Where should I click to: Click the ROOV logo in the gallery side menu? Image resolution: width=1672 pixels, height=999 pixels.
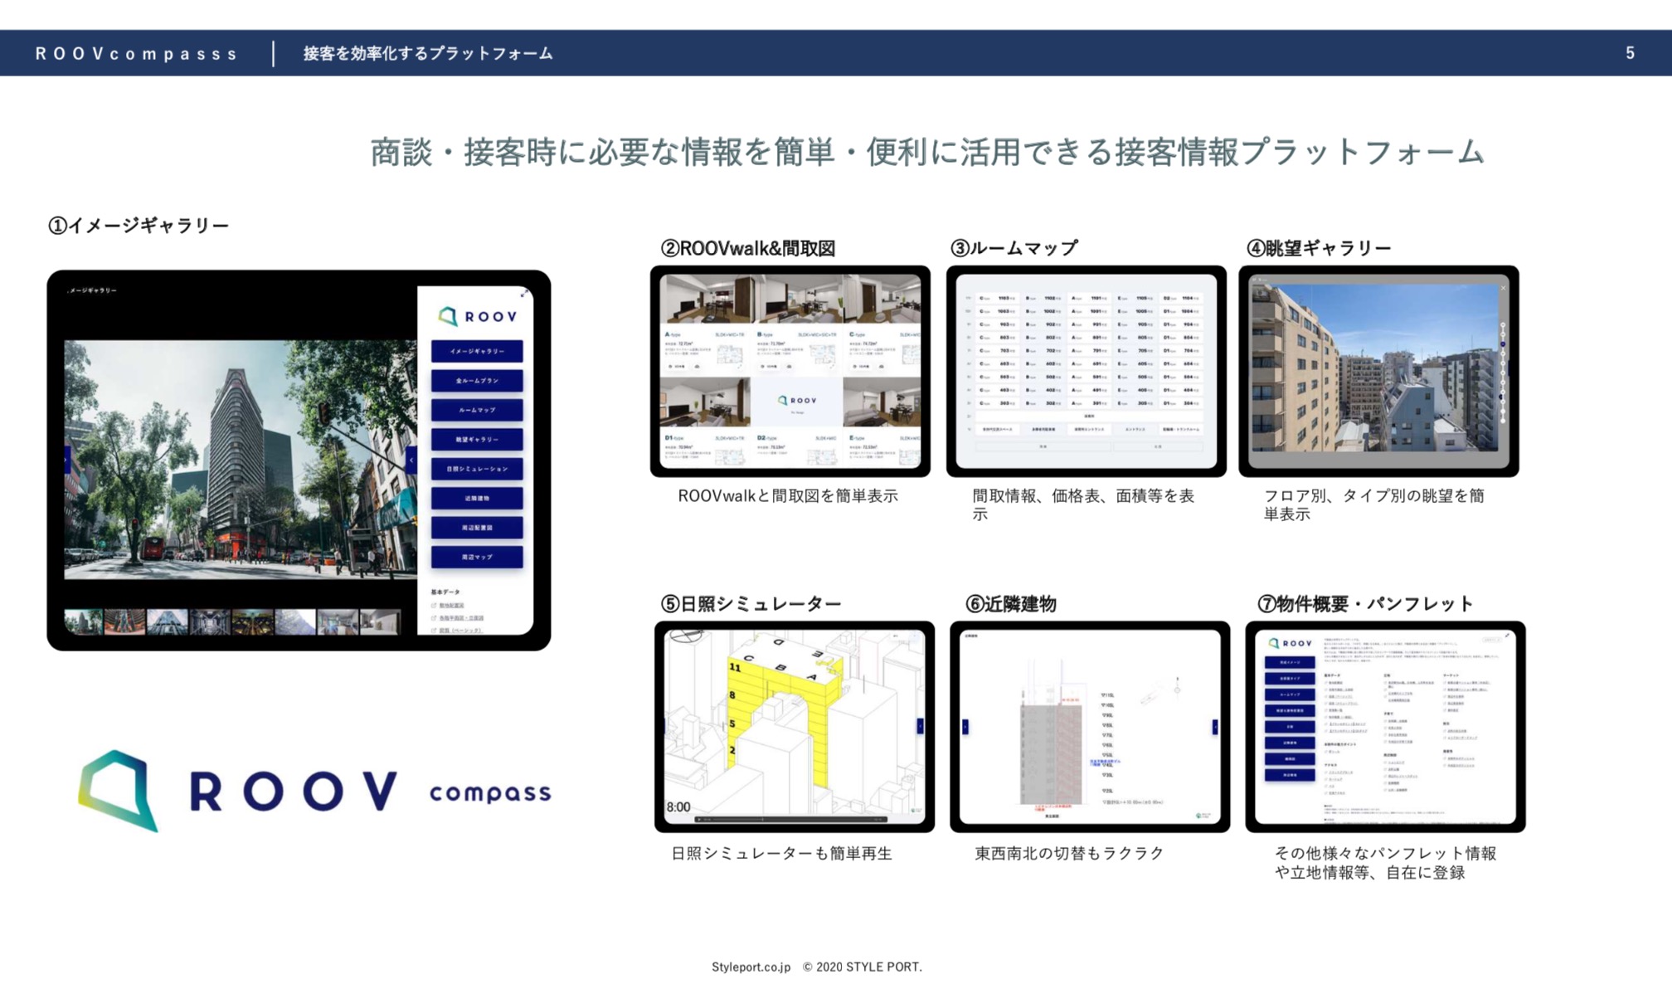click(477, 316)
